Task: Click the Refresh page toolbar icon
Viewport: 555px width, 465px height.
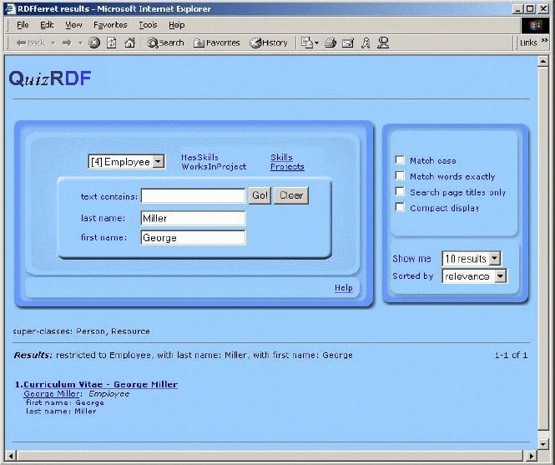Action: 112,43
